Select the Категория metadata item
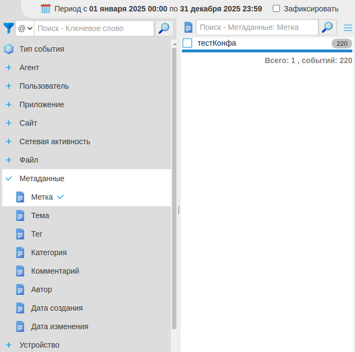The width and height of the screenshot is (355, 352). tap(49, 252)
